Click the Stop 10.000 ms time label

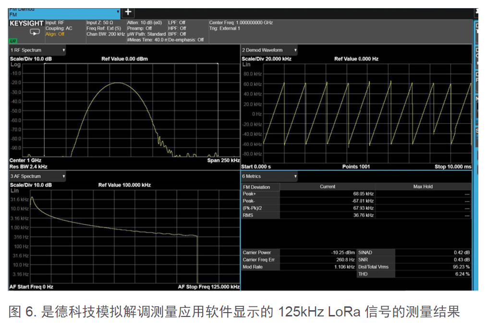(452, 167)
